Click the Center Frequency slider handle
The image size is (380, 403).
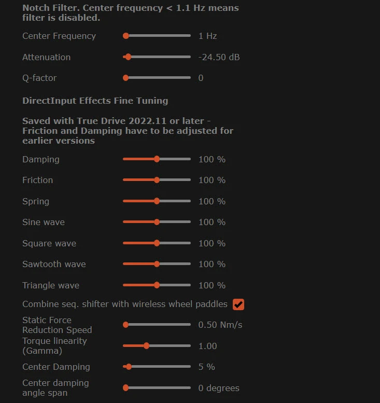126,36
